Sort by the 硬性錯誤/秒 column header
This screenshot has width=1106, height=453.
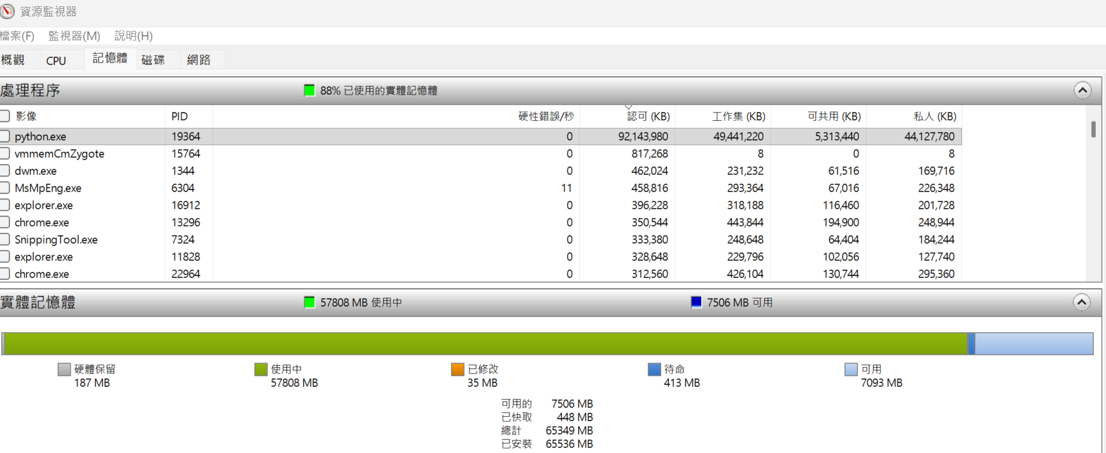[x=546, y=116]
